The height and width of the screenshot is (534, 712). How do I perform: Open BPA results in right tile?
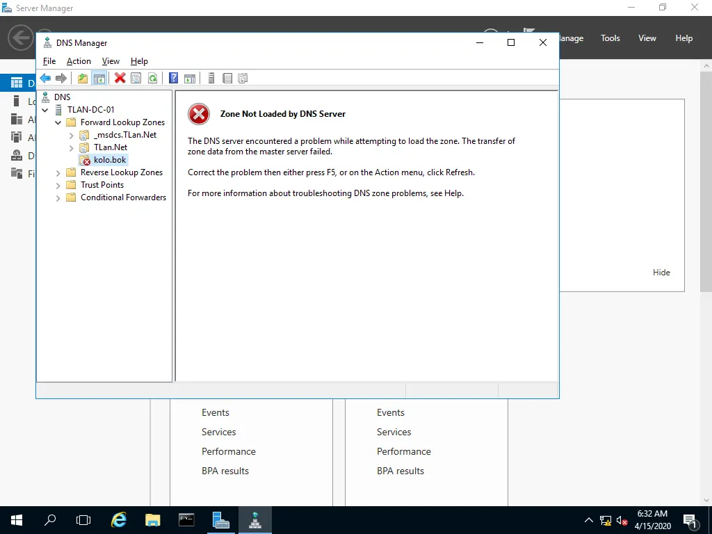tap(400, 471)
